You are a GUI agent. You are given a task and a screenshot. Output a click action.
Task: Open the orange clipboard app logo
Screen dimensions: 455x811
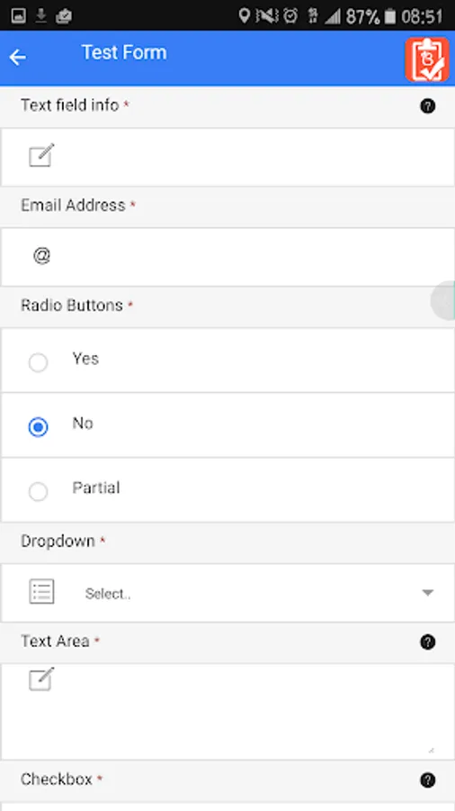(426, 59)
